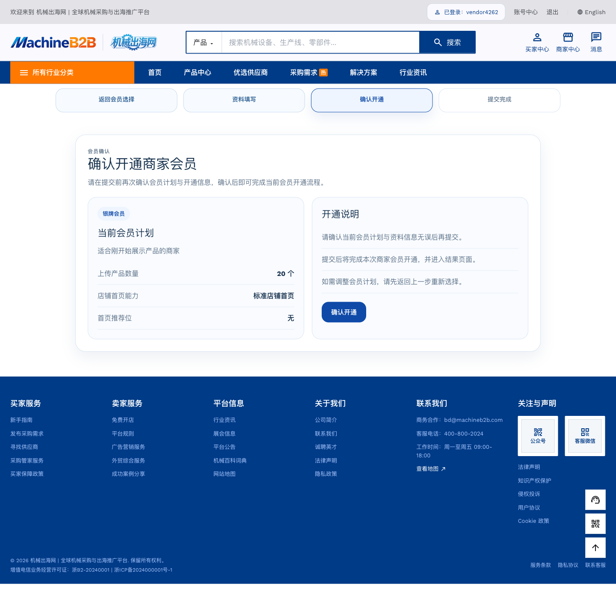The image size is (616, 599).
Task: Open 寻找供应商 footer link
Action: 24,447
